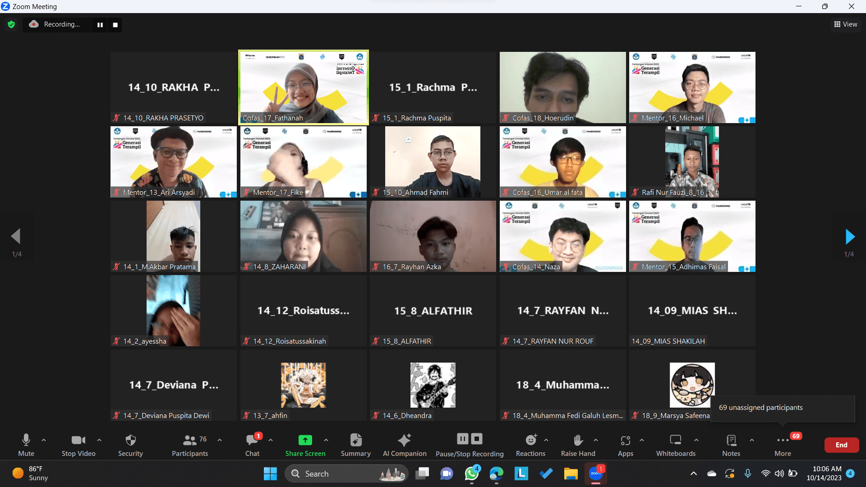Toggle Stop Video camera button
The height and width of the screenshot is (487, 866).
tap(78, 441)
